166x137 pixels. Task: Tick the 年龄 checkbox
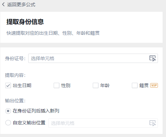pos(96,85)
